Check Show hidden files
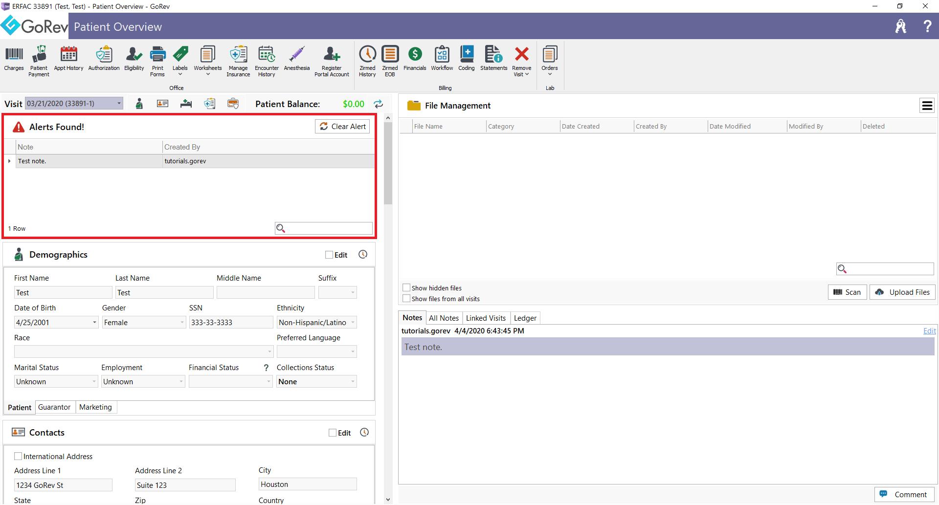Screen dimensions: 939x505 (406, 287)
